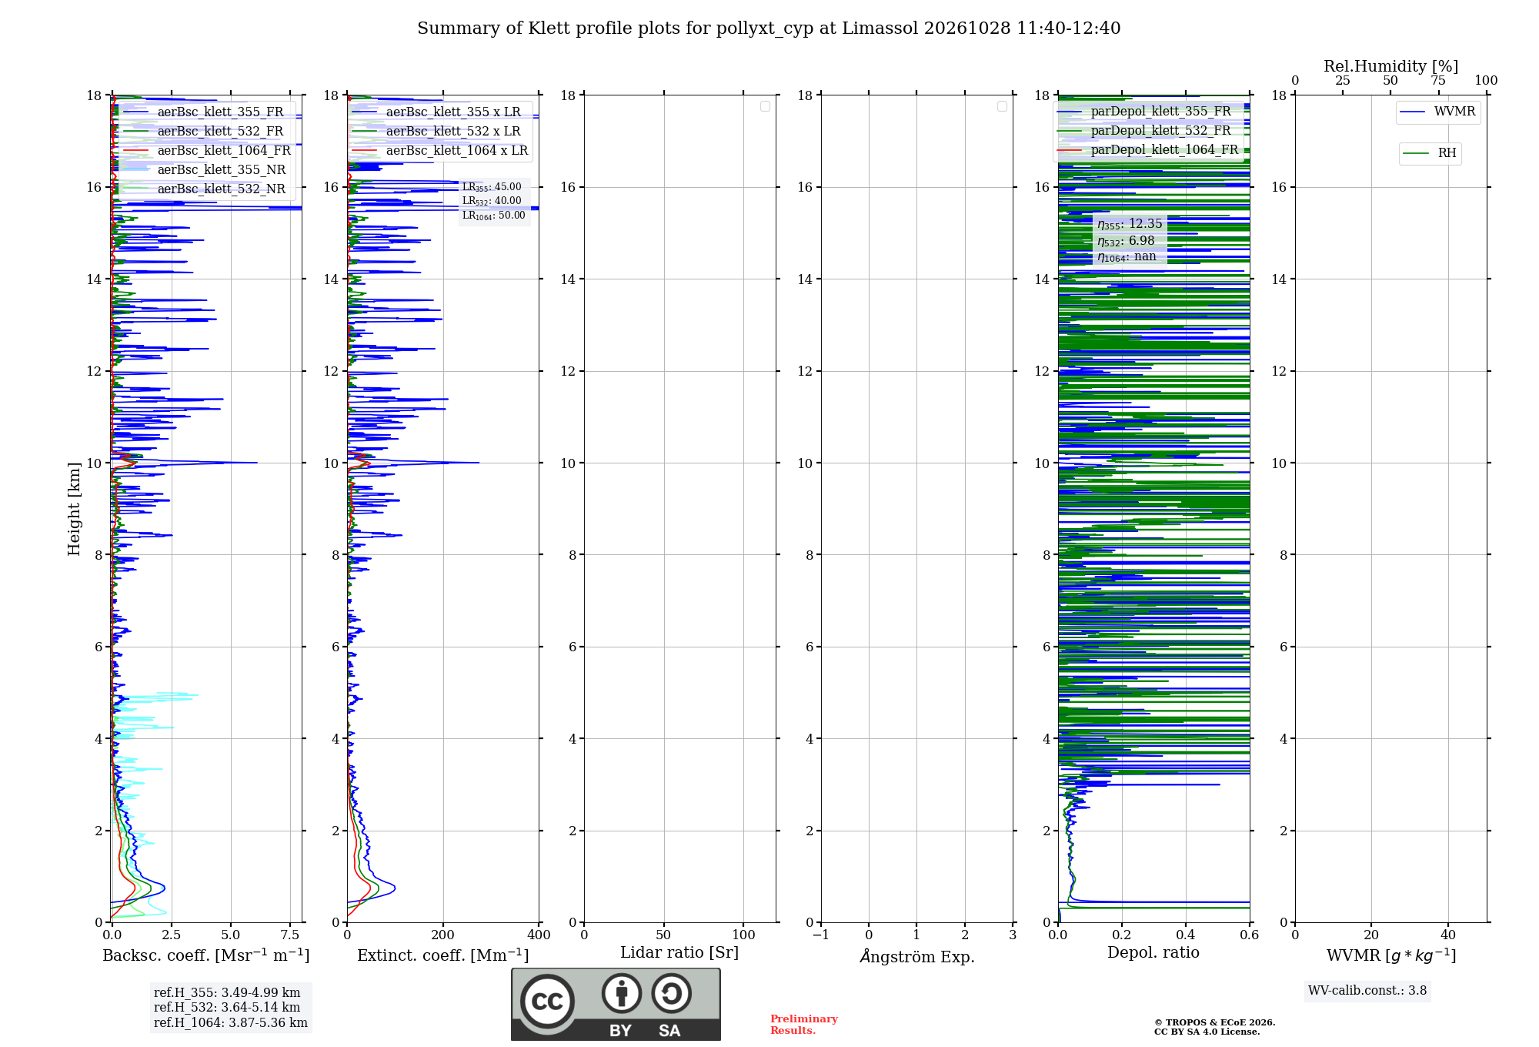Click the BY attribution person icon
This screenshot has height=1047, width=1539.
[622, 993]
